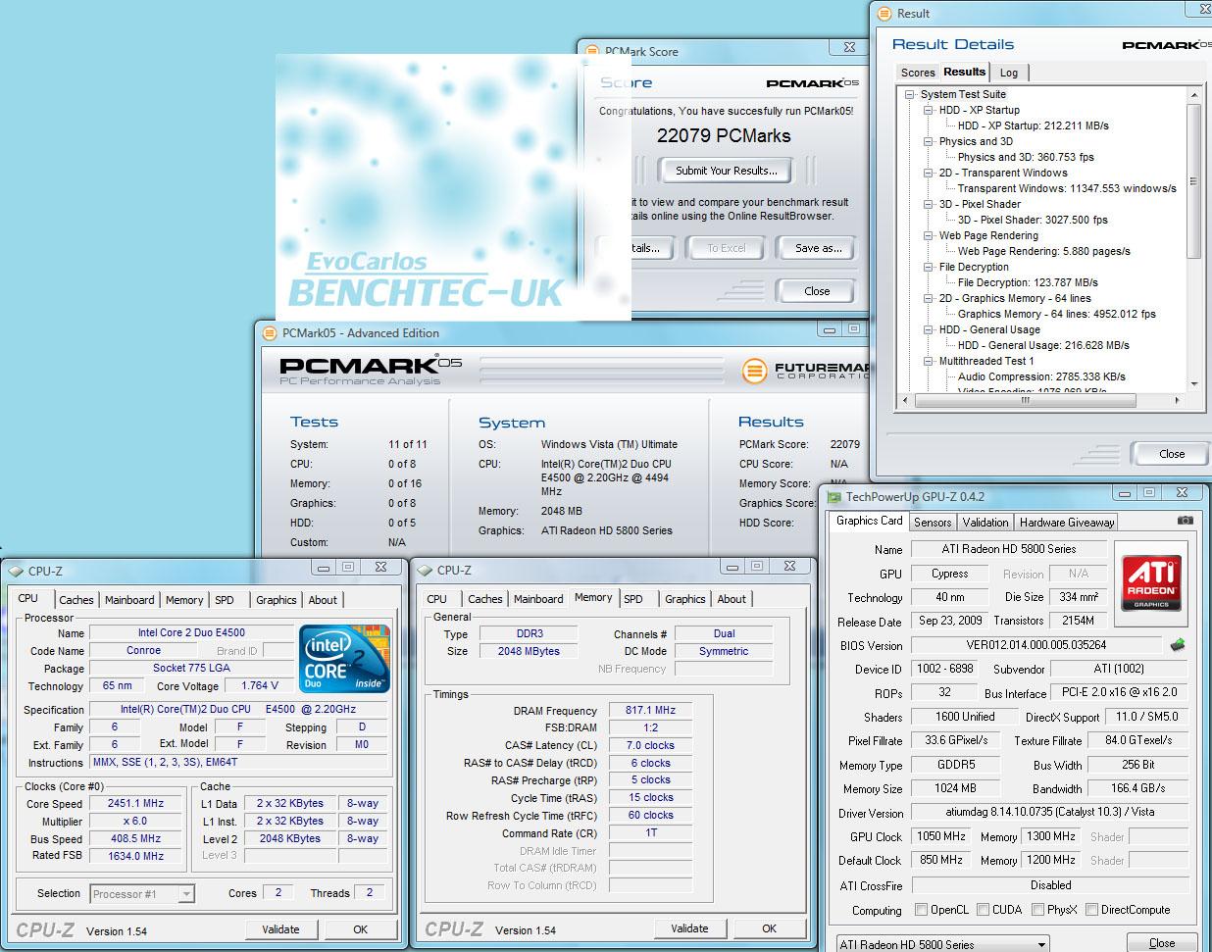Click Validate in left CPU-Z window

tap(280, 929)
